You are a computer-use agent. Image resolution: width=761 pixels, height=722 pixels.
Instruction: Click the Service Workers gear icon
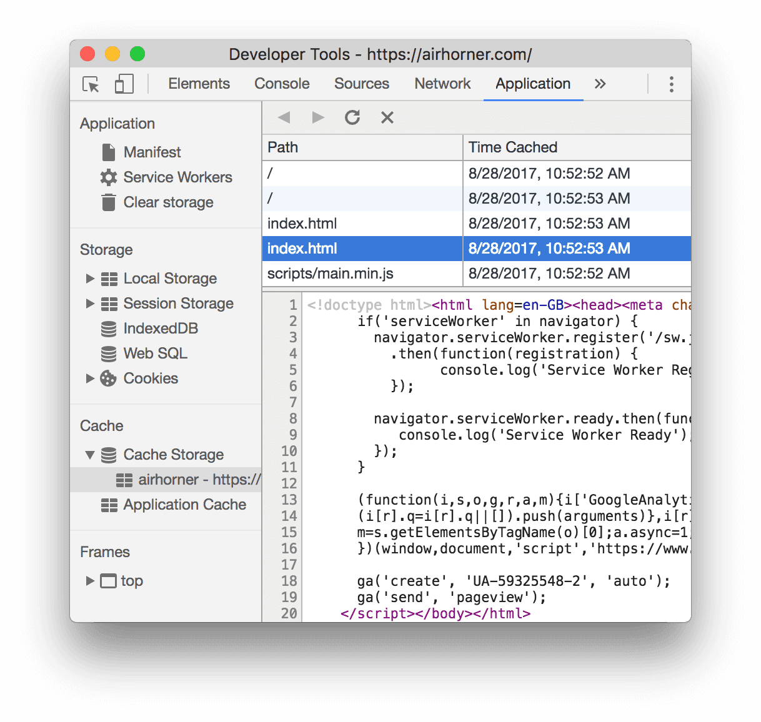coord(107,177)
